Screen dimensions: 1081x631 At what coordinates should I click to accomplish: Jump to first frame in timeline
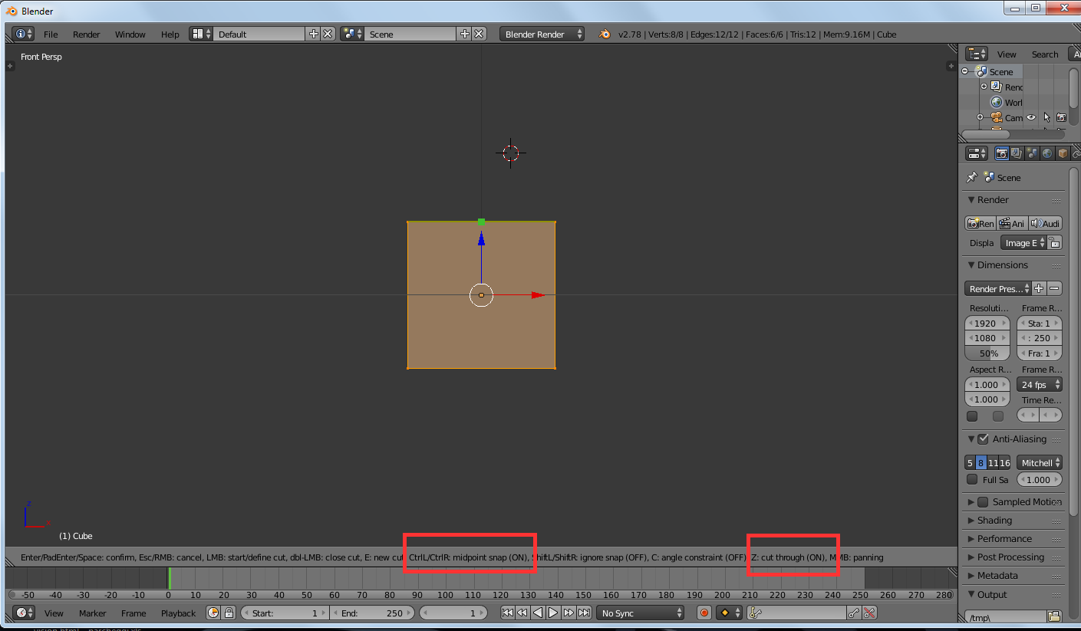click(x=507, y=613)
